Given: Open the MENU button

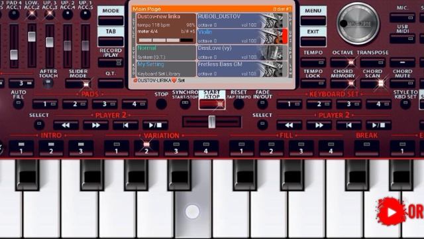Looking at the screenshot, I should pos(313,21).
